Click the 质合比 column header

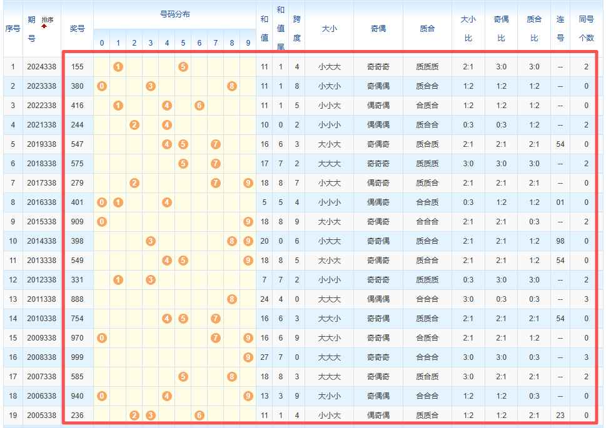coord(534,28)
